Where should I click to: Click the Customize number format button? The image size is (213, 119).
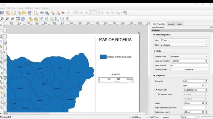(189, 70)
